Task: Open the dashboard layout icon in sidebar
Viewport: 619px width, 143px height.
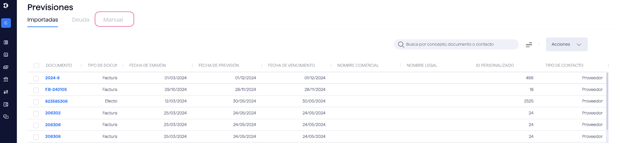Action: tap(6, 42)
